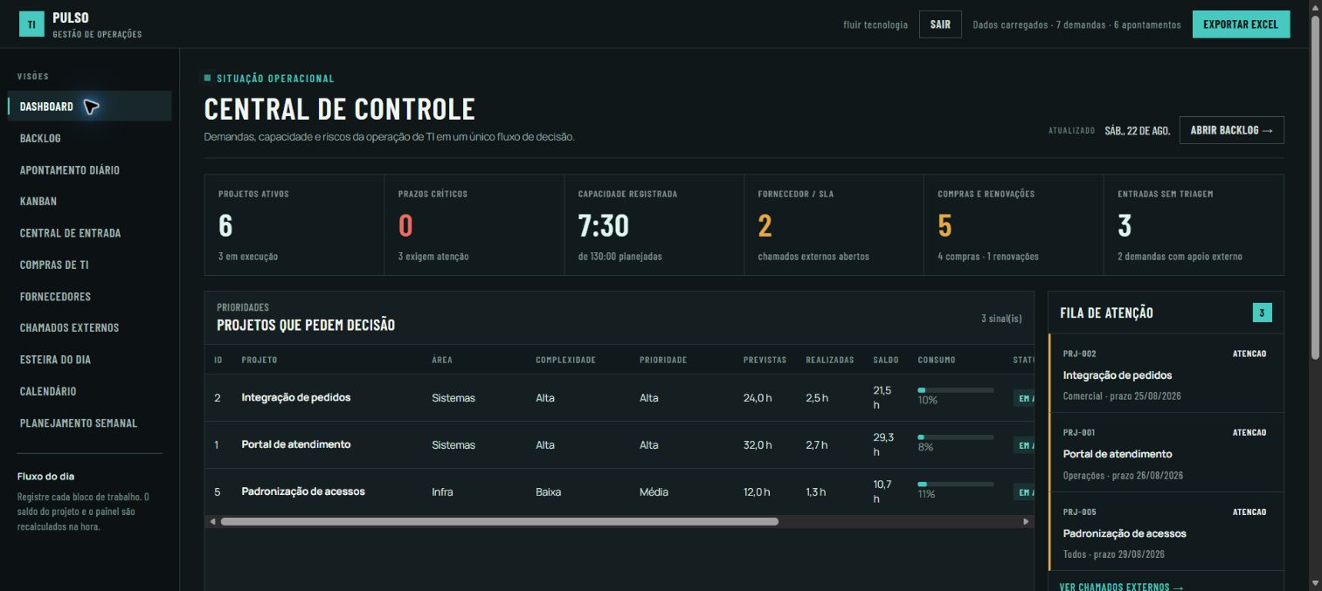The height and width of the screenshot is (591, 1322).
Task: Click the 11% consumo progress bar
Action: point(955,484)
